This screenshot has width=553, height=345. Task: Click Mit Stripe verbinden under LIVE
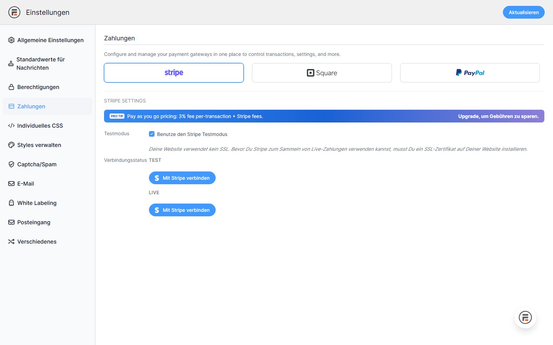click(x=182, y=210)
